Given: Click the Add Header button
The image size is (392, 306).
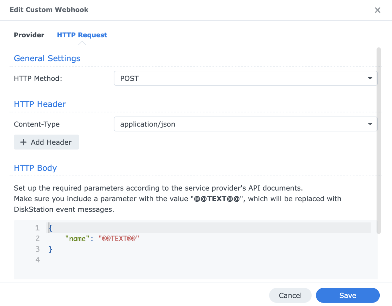Looking at the screenshot, I should coord(46,142).
